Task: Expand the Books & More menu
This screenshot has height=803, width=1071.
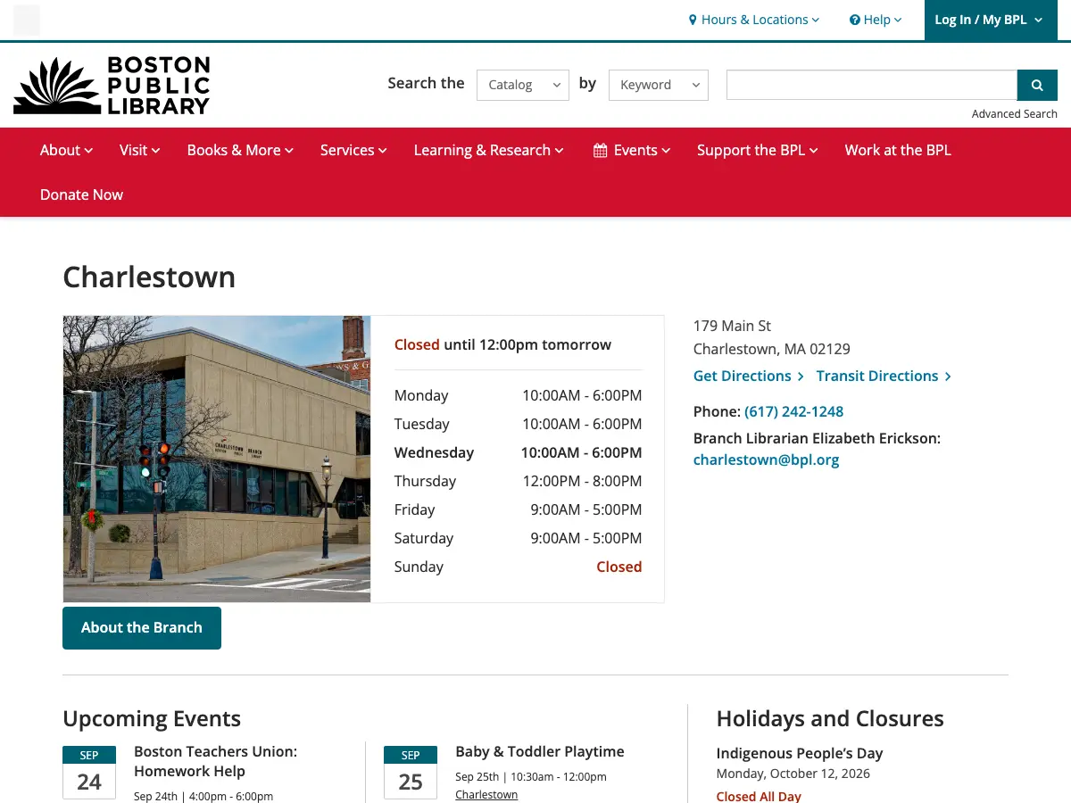Action: point(240,150)
